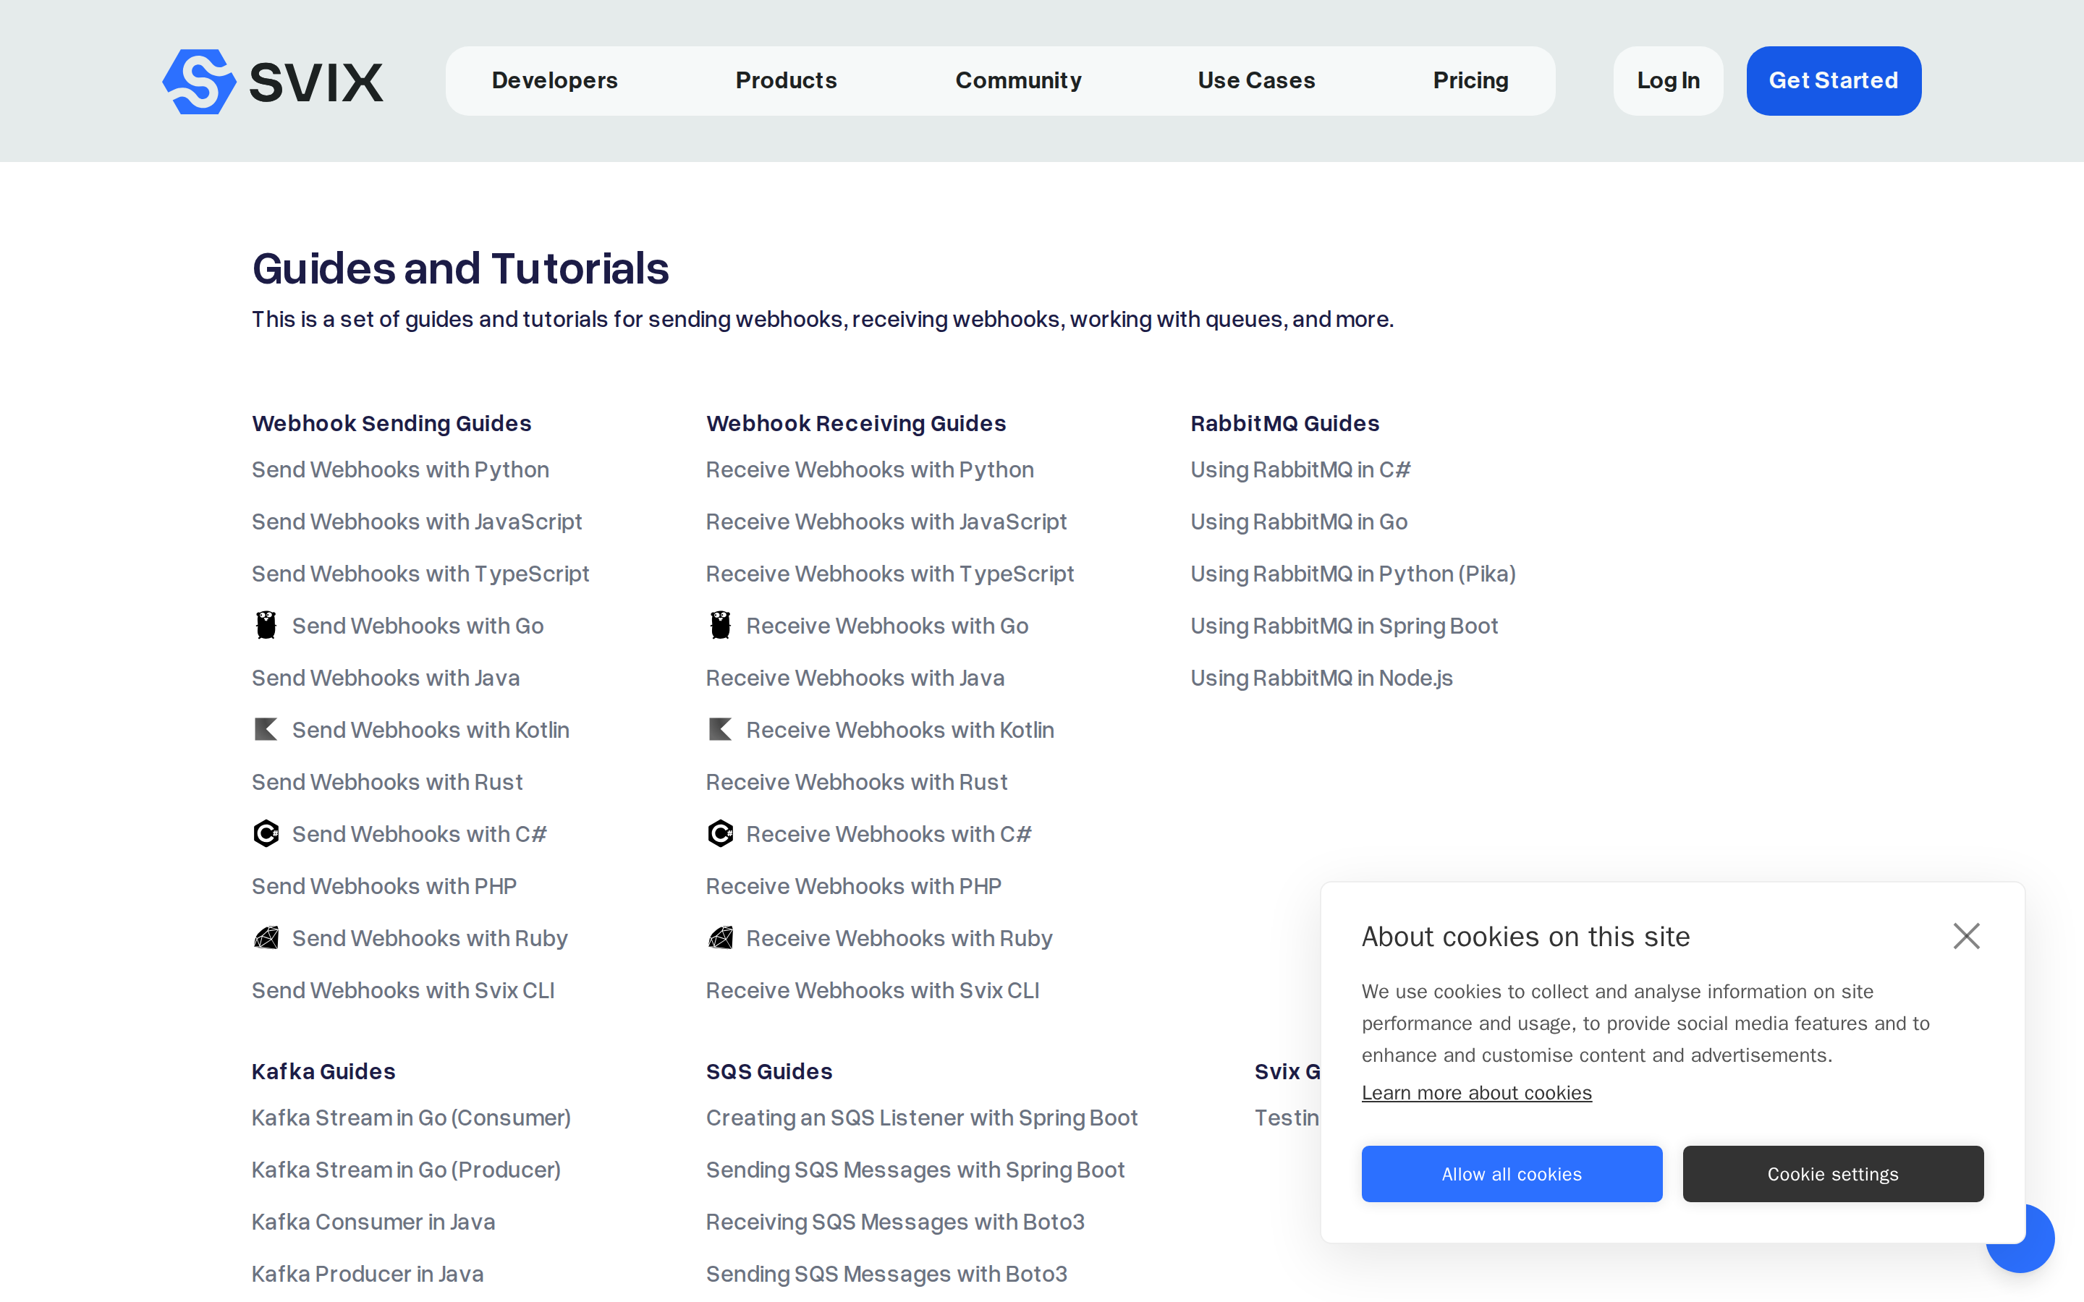Image resolution: width=2084 pixels, height=1302 pixels.
Task: Open Send Webhooks with Go guide
Action: (418, 626)
